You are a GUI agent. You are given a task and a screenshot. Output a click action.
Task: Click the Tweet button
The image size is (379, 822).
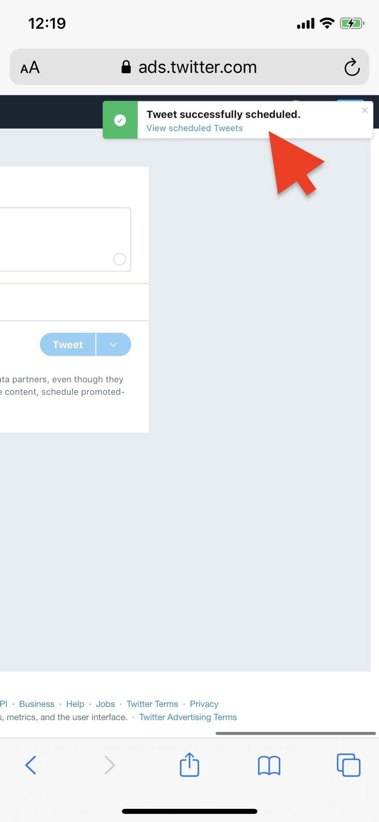coord(67,344)
